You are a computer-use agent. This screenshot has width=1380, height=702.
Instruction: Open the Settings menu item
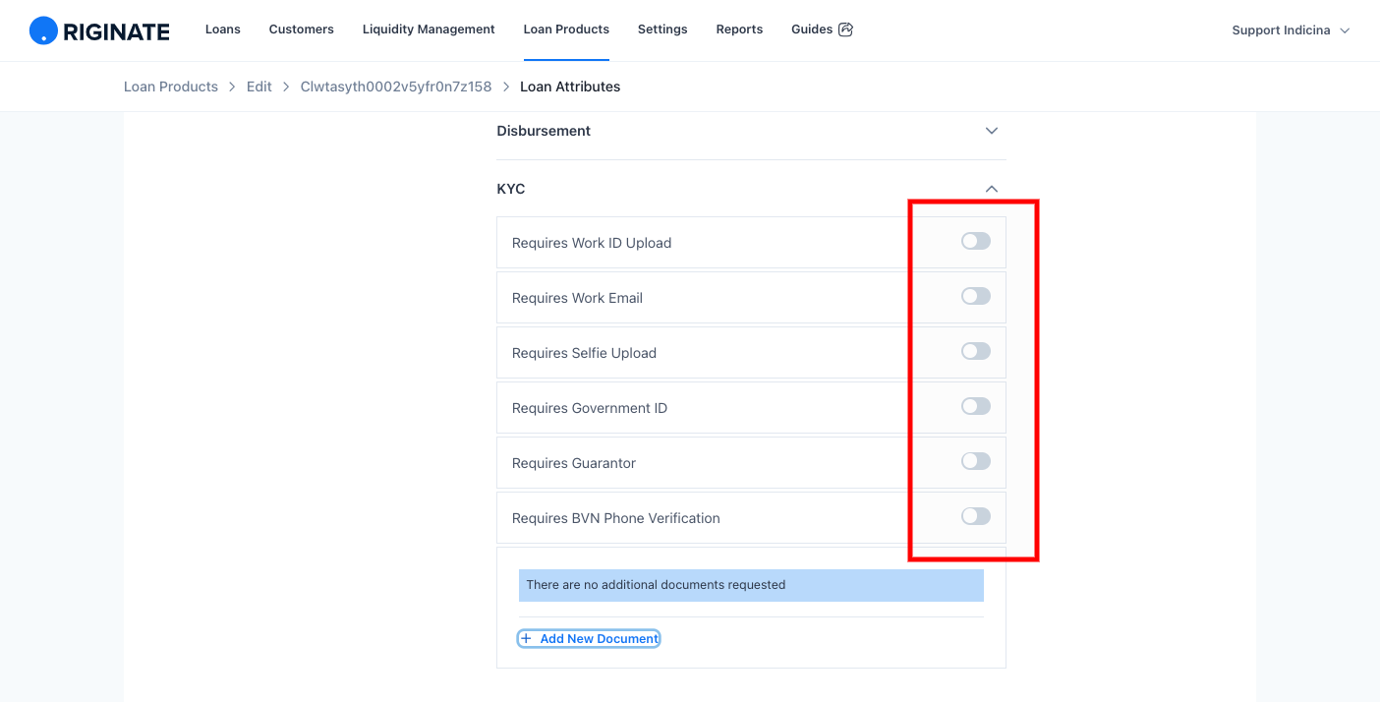[662, 29]
